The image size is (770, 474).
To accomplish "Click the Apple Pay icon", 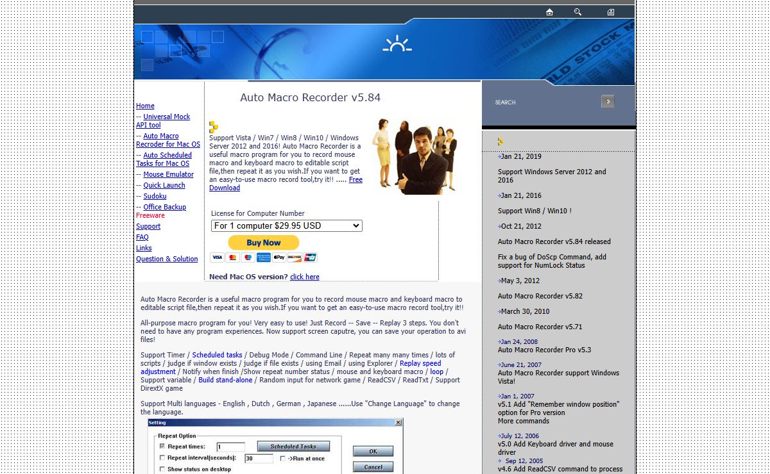I will point(278,257).
